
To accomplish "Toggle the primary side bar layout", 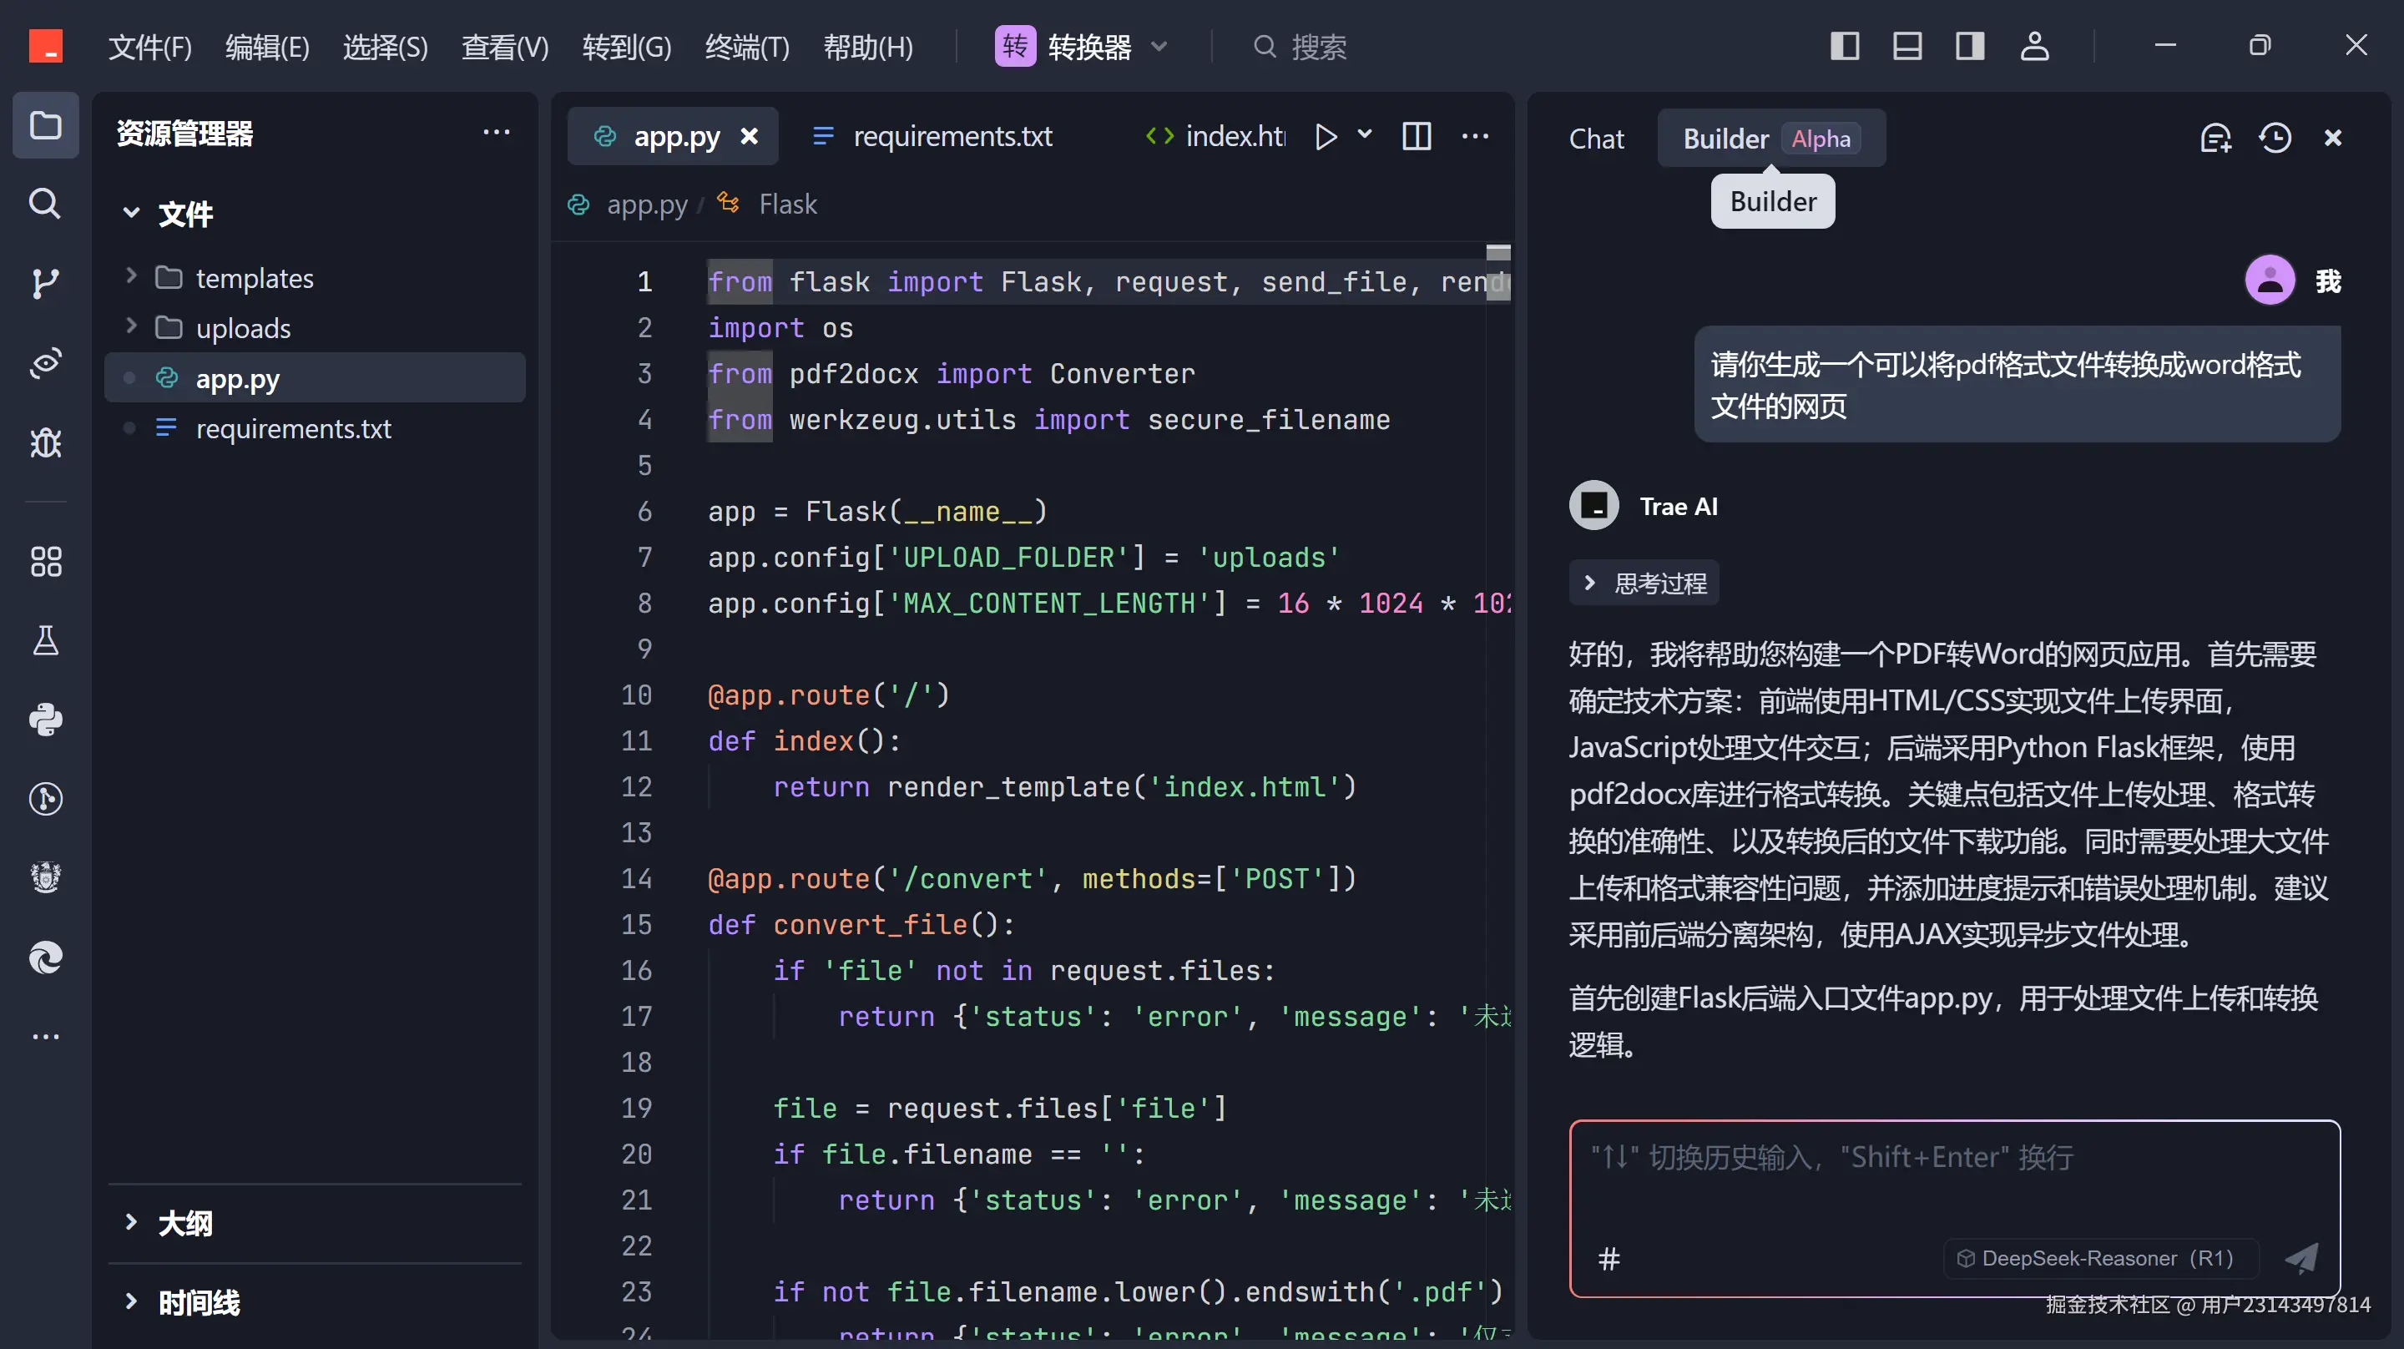I will pyautogui.click(x=1844, y=46).
